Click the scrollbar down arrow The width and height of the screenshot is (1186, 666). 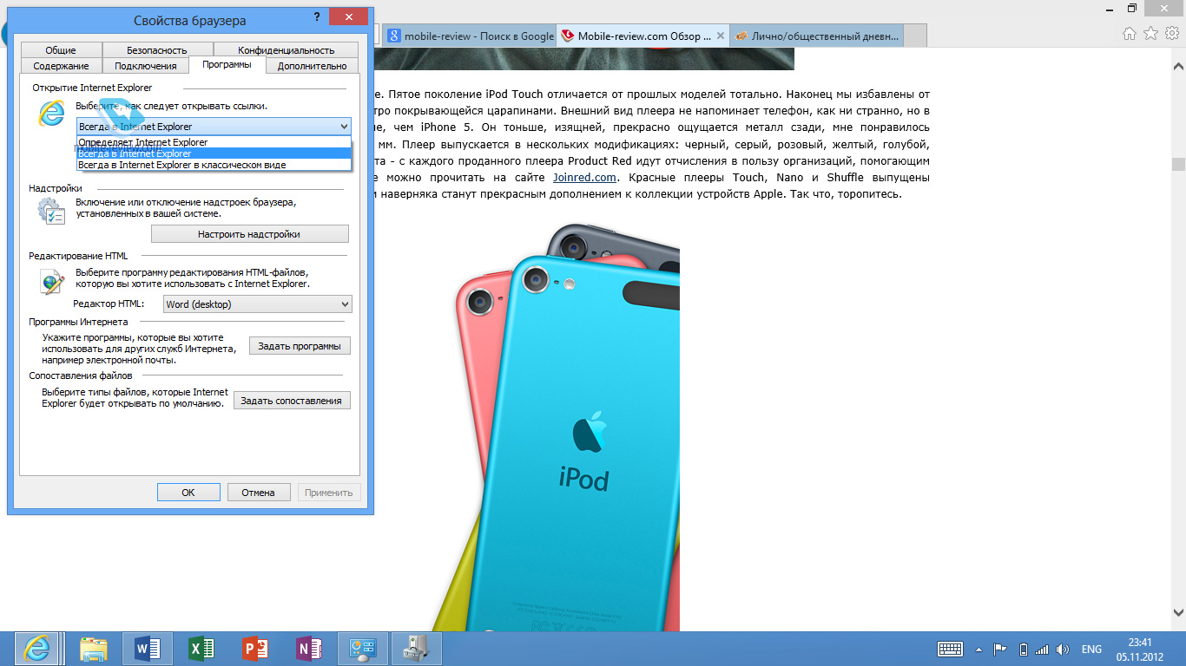click(1178, 611)
